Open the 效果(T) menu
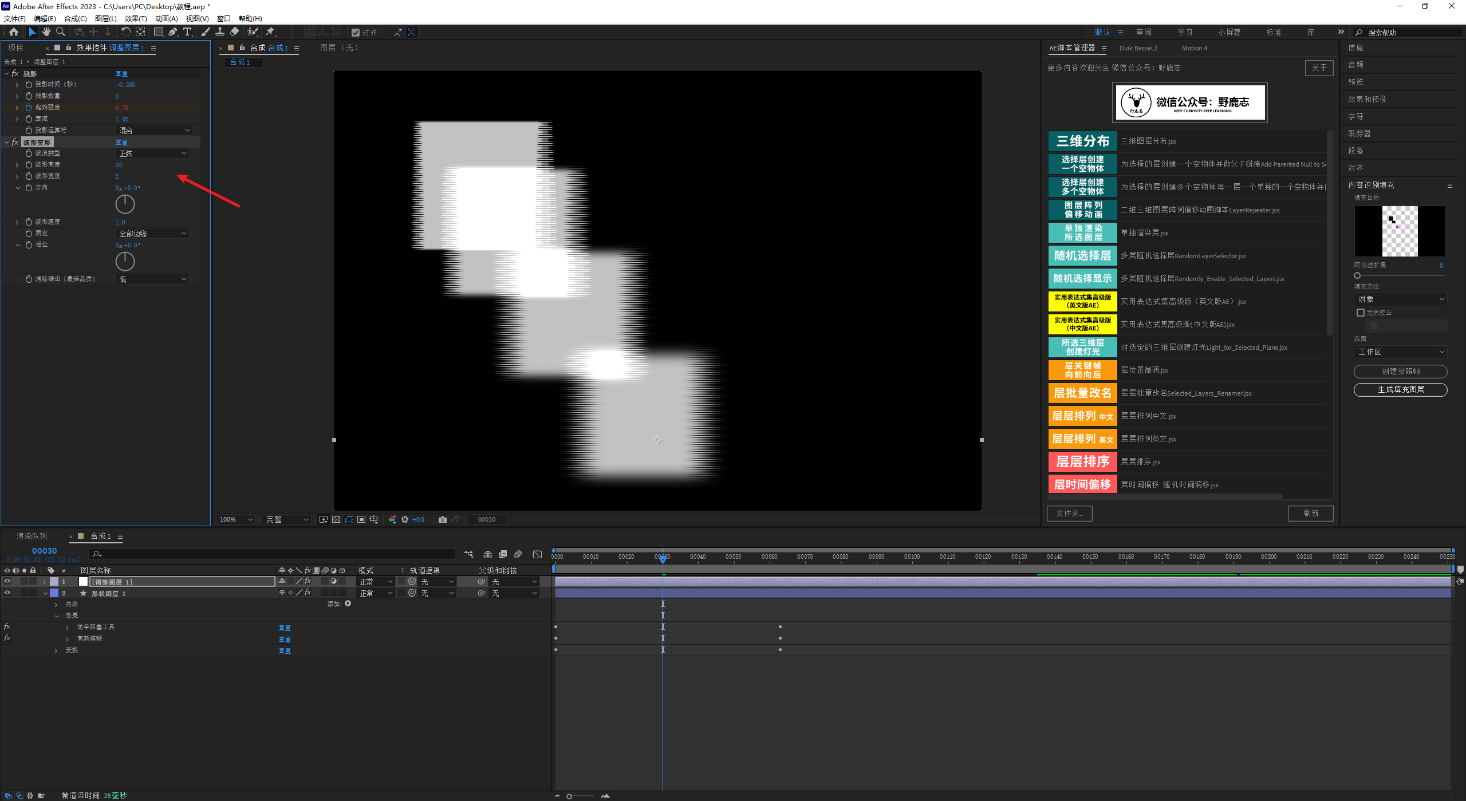 click(x=136, y=18)
